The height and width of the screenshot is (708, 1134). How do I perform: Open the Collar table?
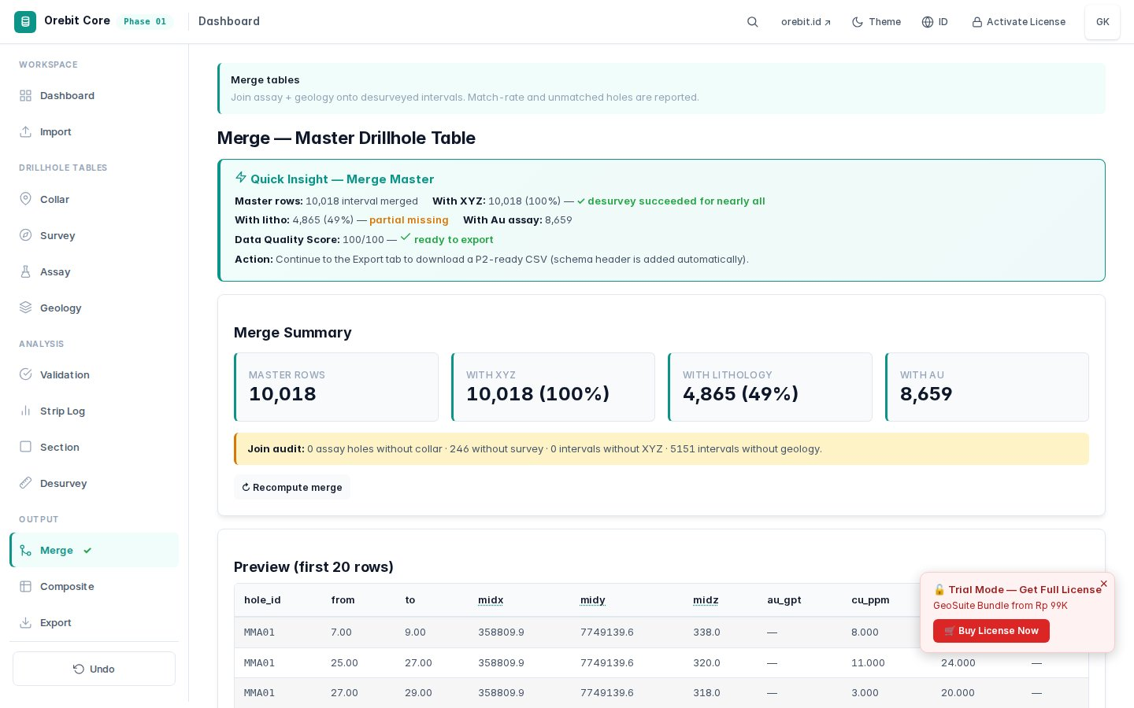(94, 200)
